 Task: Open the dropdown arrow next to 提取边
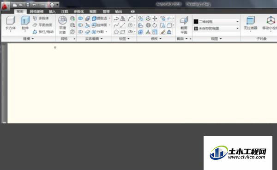tap(109, 18)
